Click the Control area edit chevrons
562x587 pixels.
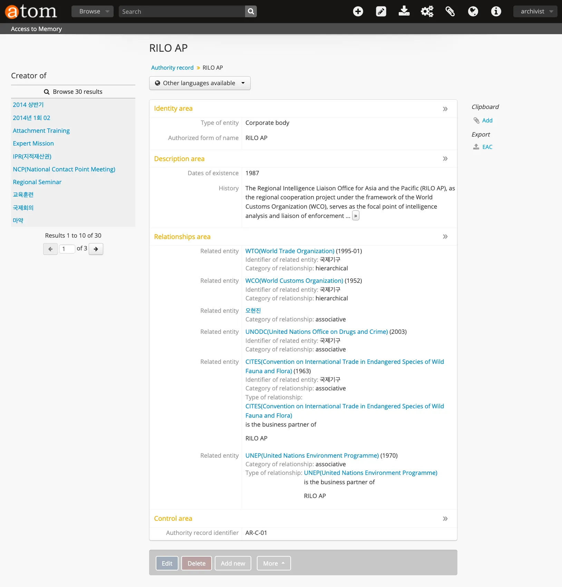pyautogui.click(x=445, y=519)
